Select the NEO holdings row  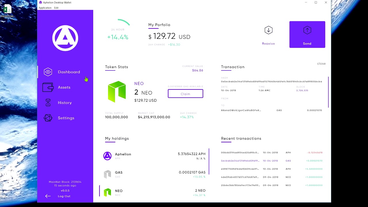click(x=154, y=193)
